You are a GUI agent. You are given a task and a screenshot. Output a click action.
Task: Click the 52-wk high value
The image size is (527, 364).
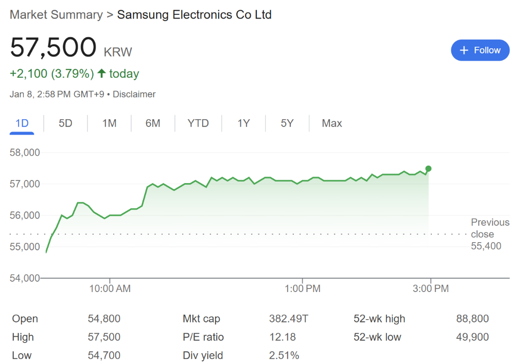tap(472, 318)
